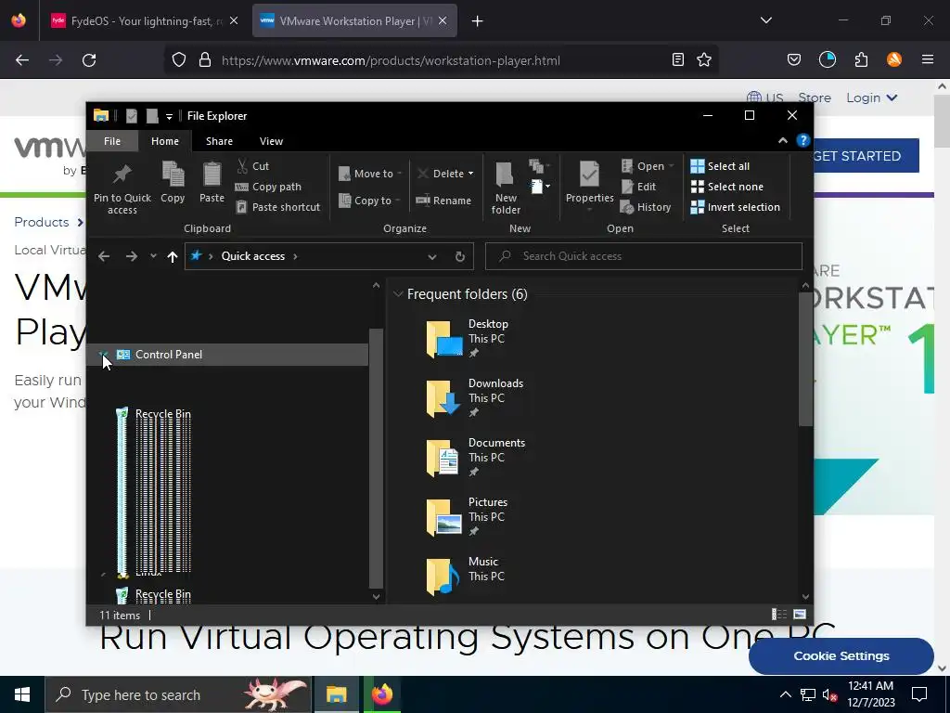Click the Paste ribbon icon
The image size is (950, 713).
[x=212, y=183]
